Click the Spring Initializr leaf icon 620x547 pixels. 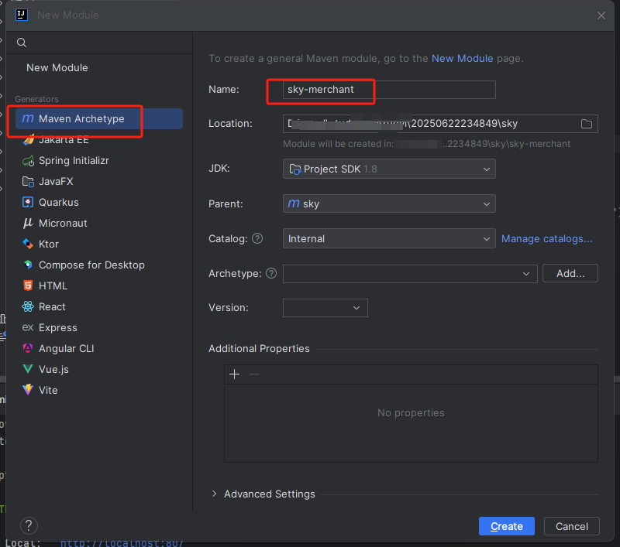click(x=28, y=161)
